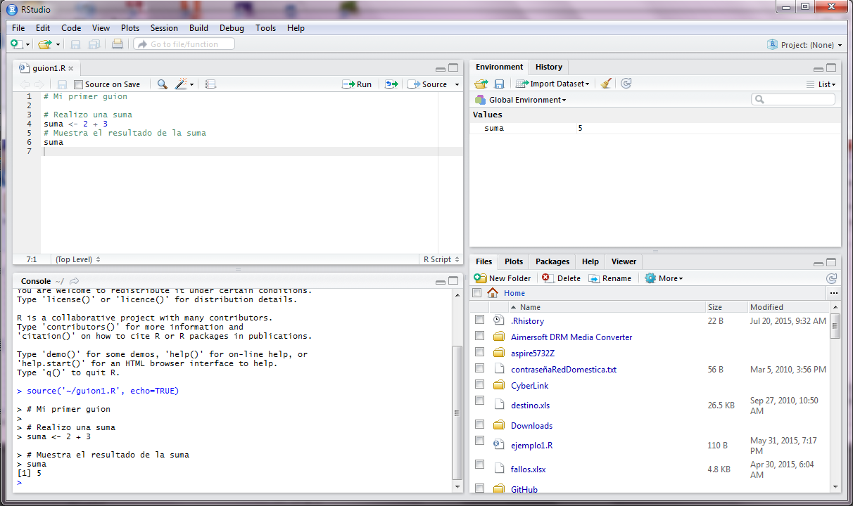Click the Print icon in main toolbar
The image size is (853, 506).
118,44
